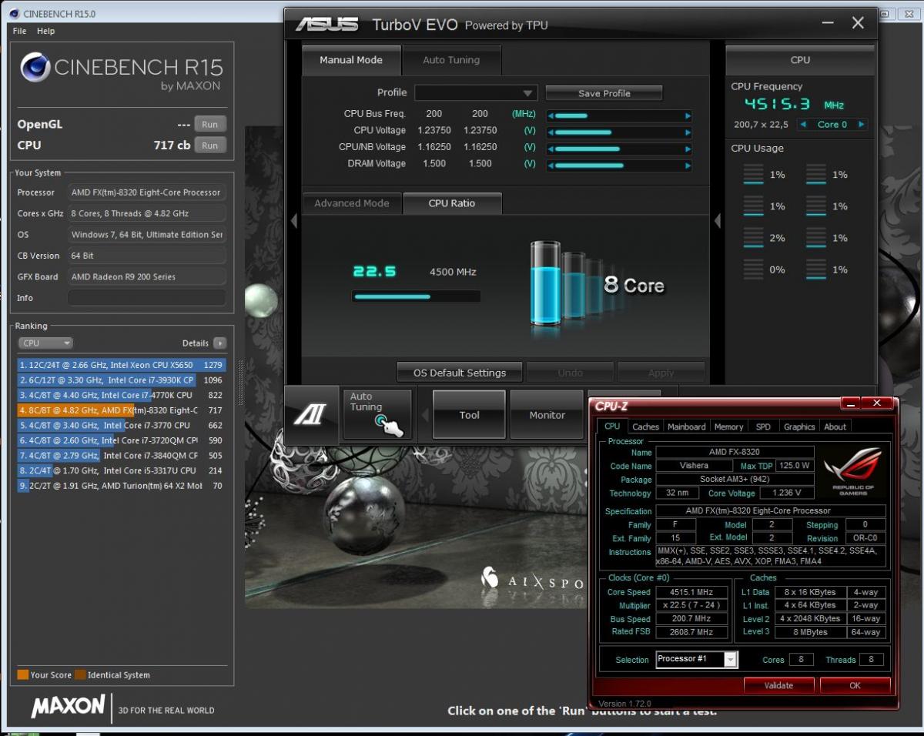This screenshot has width=924, height=736.
Task: Click the CPU Voltage slider track
Action: [x=619, y=132]
